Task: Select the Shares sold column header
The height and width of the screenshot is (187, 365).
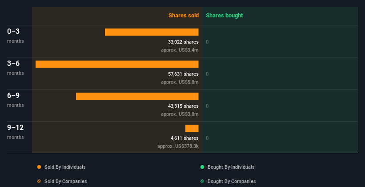Action: point(183,16)
